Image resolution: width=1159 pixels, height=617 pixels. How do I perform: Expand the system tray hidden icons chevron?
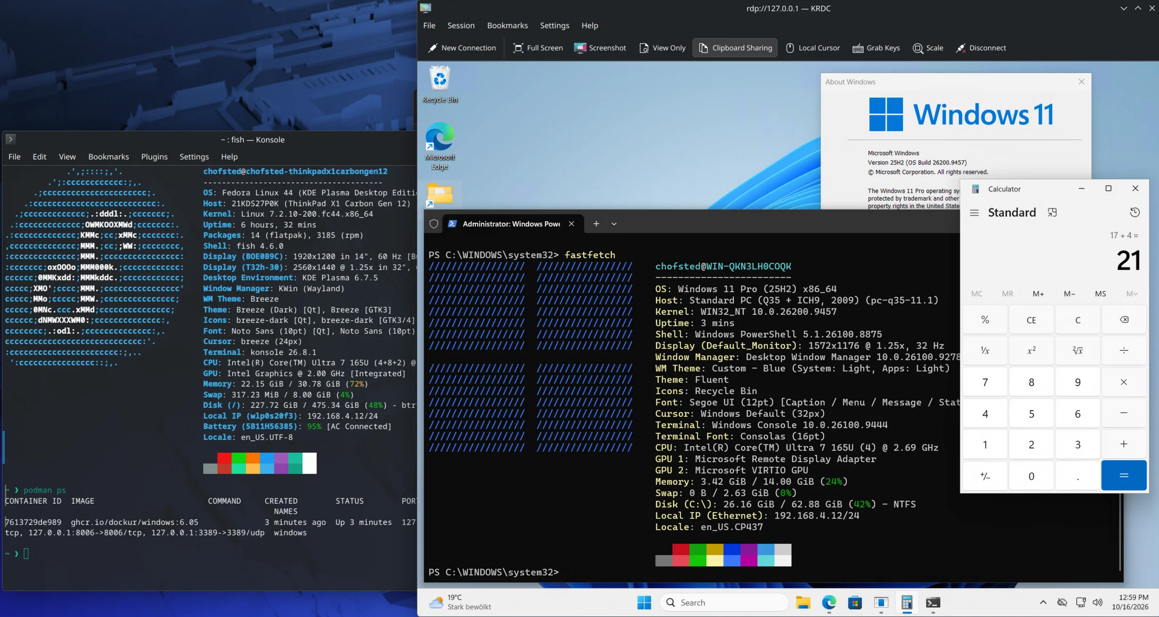click(1043, 602)
